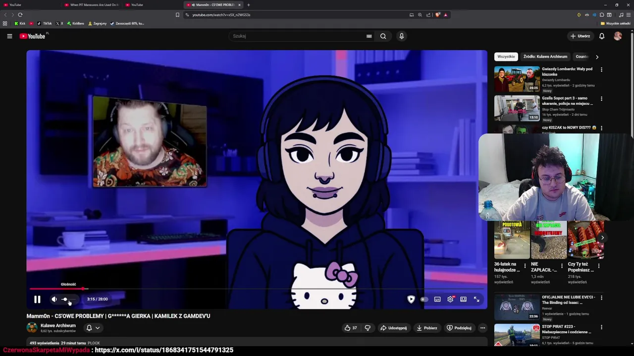The image size is (634, 356).
Task: Select the Źródło: Kulawe Archiwum chip
Action: pos(545,56)
